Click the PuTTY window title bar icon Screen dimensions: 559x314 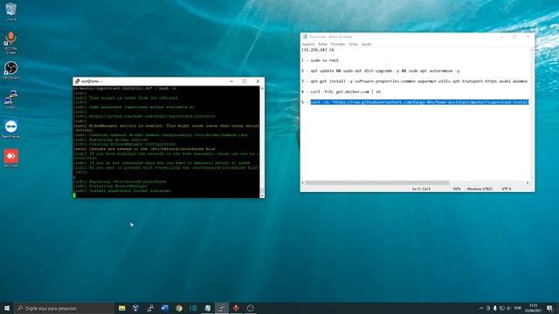point(78,81)
